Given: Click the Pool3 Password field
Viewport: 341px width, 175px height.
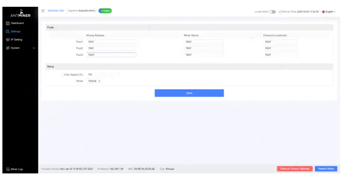Looking at the screenshot, I should 280,55.
